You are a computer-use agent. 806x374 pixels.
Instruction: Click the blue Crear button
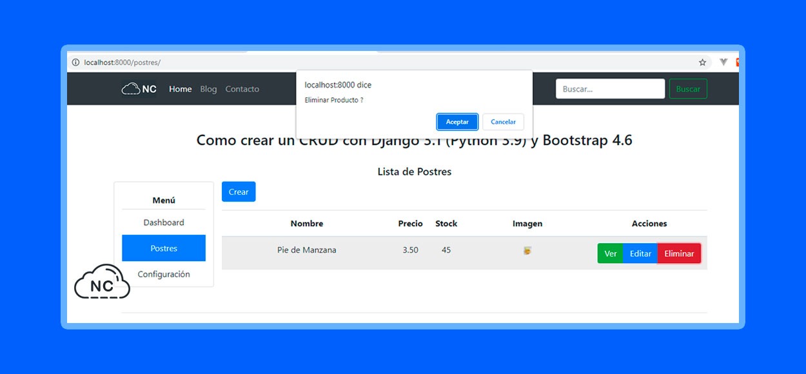[x=239, y=192]
